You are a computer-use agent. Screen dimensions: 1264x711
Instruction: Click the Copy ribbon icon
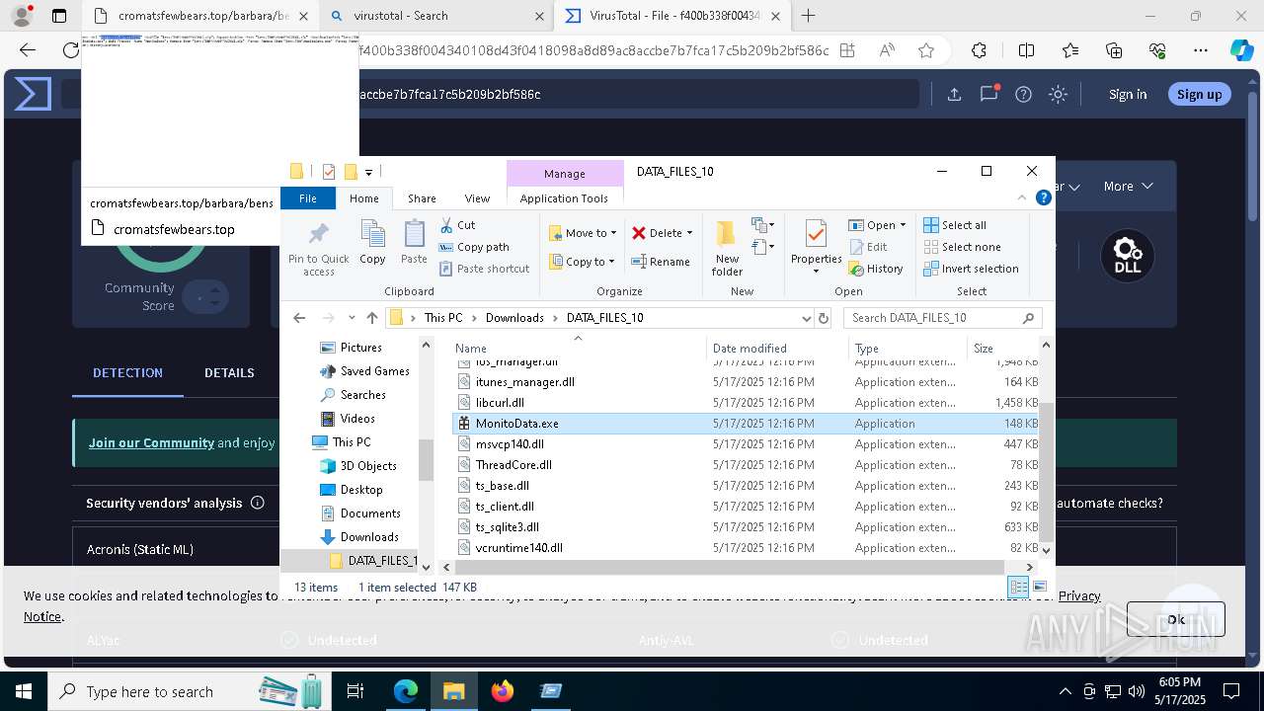tap(372, 235)
